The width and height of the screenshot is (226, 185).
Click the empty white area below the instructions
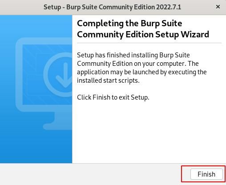tap(149, 132)
